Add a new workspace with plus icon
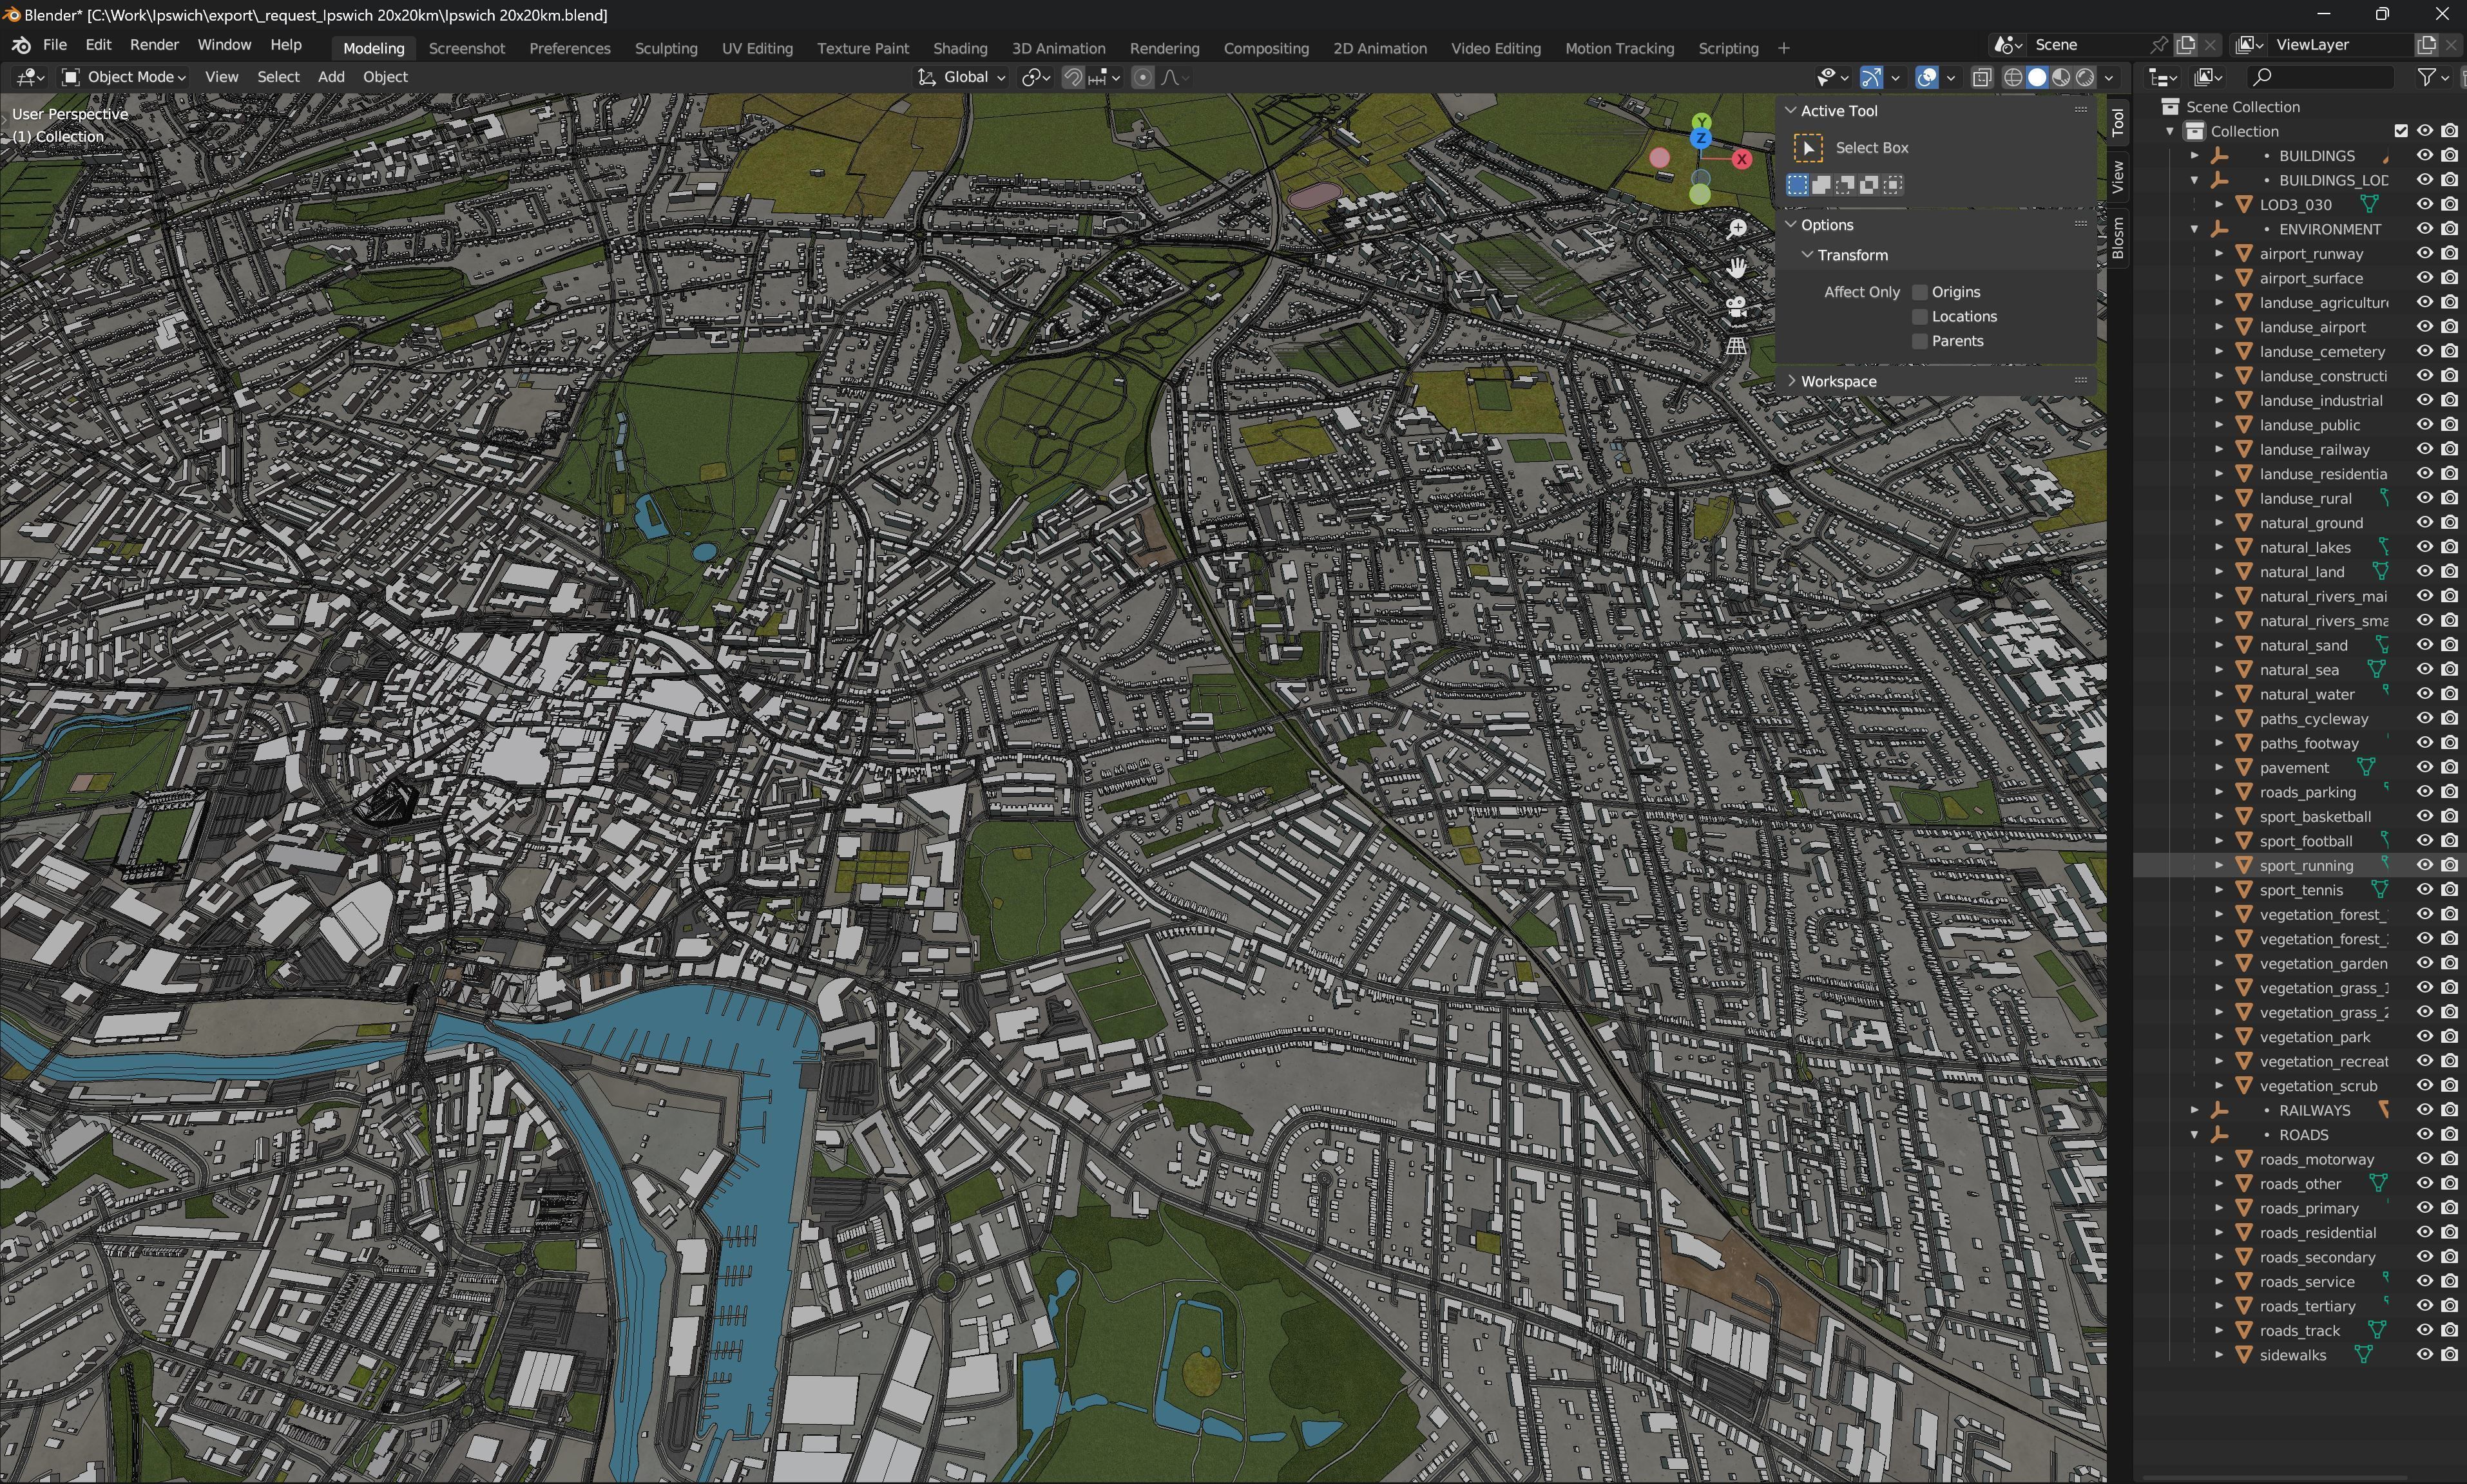2467x1484 pixels. (x=1783, y=48)
